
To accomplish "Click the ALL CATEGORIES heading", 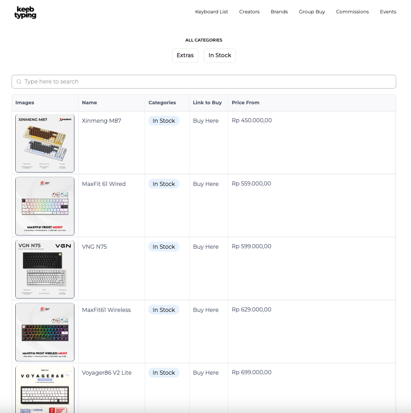I will click(204, 40).
